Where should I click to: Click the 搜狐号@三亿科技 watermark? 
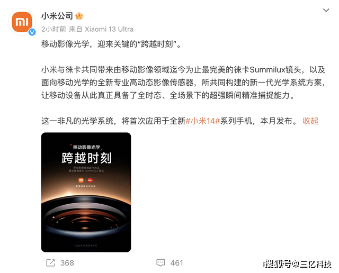pos(298,264)
